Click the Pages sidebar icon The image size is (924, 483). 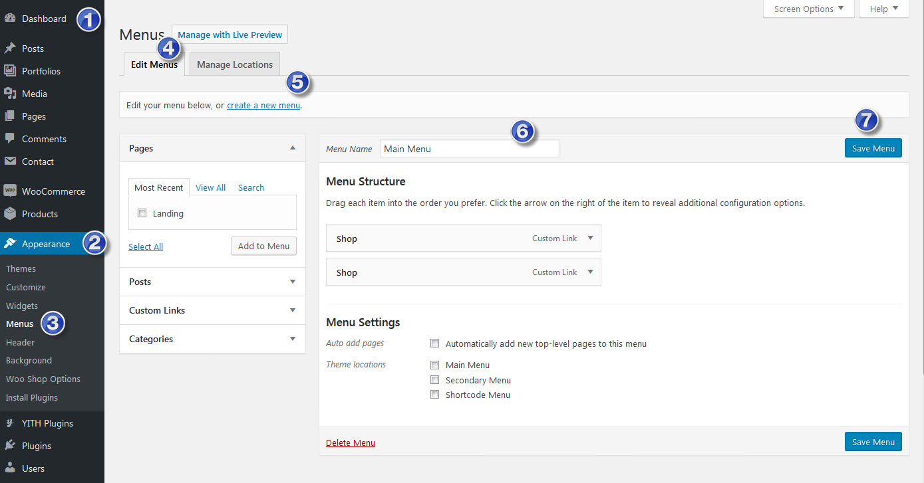10,116
